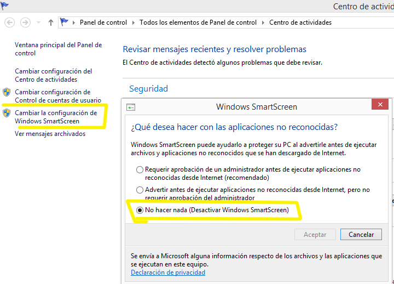Click shield icon beside Control de cuentas de usuario
This screenshot has height=284, width=394.
(x=7, y=92)
